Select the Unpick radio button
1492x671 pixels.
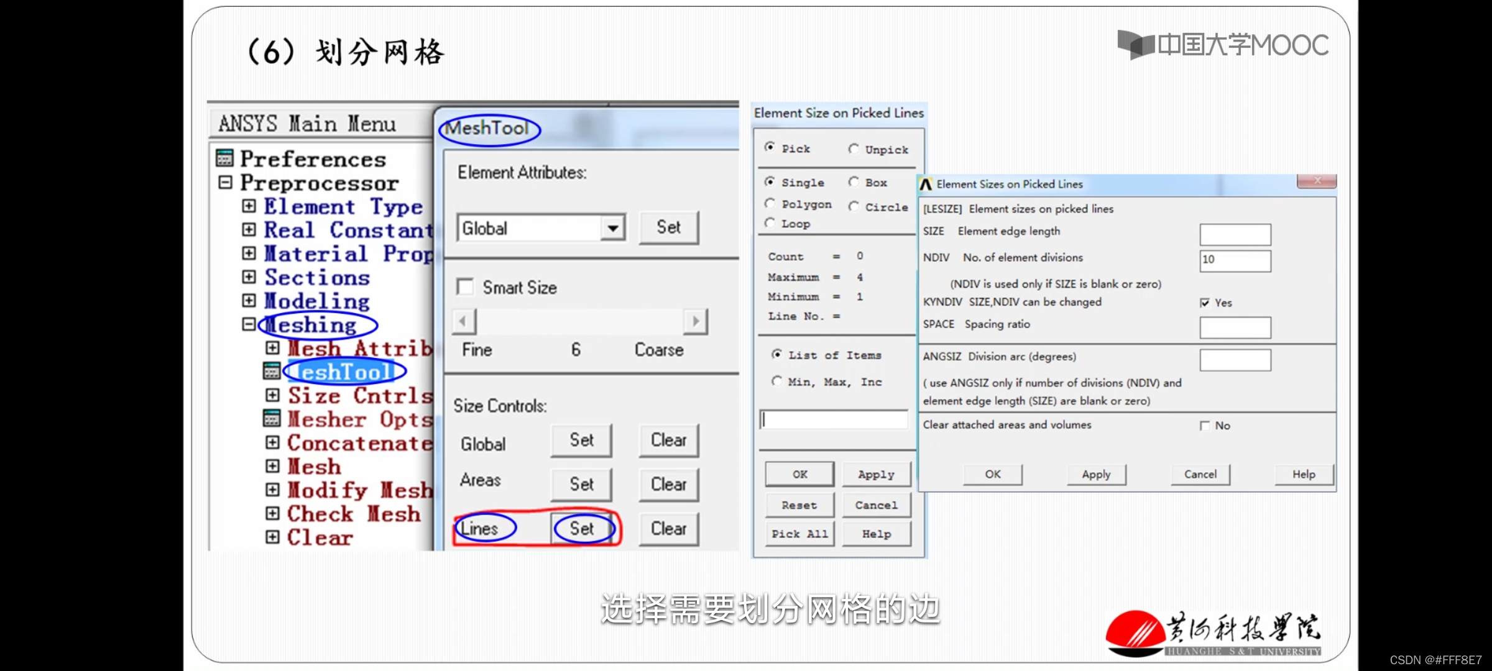(x=854, y=149)
